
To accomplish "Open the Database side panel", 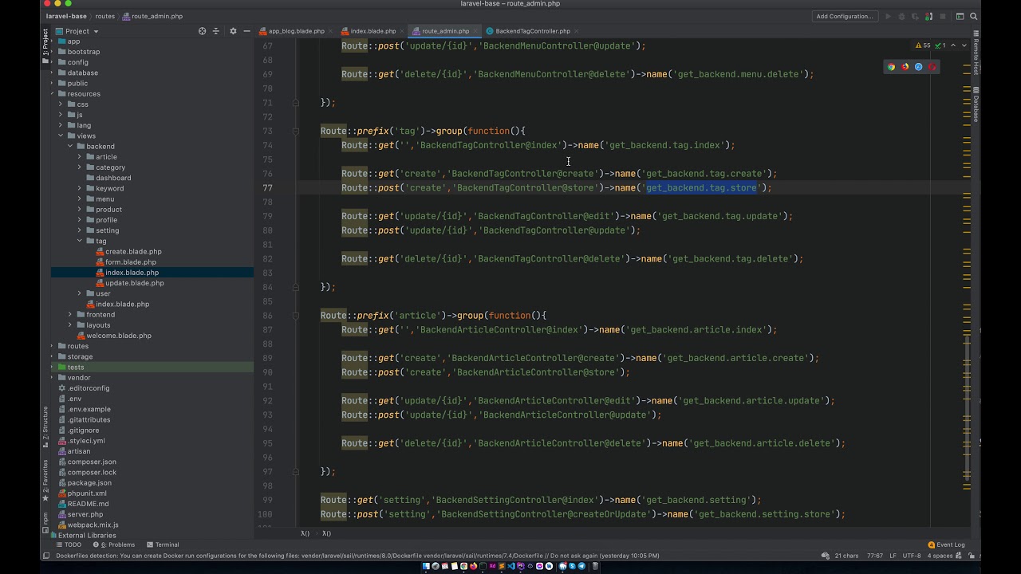I will pyautogui.click(x=976, y=104).
